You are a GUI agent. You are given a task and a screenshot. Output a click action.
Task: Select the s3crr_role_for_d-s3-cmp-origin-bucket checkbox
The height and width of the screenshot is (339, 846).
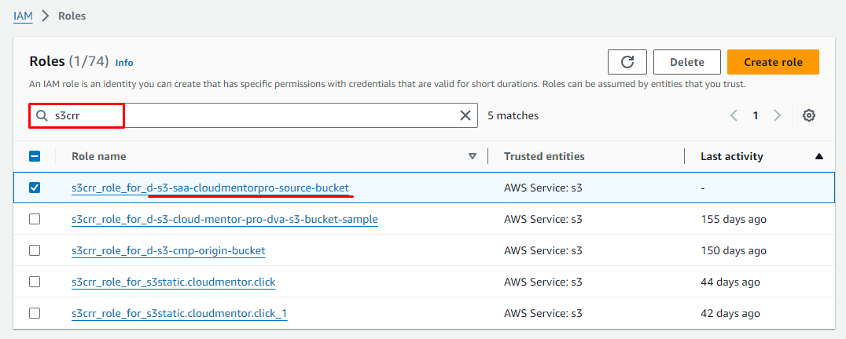coord(35,250)
